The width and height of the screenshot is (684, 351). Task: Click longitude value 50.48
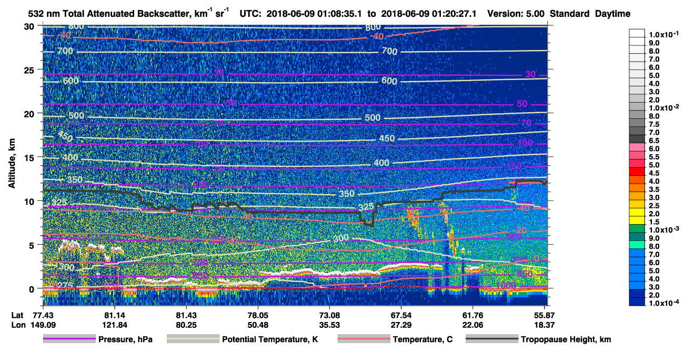(257, 324)
